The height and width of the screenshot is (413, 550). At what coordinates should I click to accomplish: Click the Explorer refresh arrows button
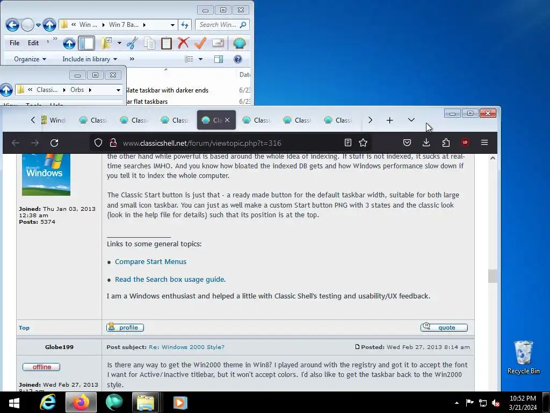(x=185, y=25)
